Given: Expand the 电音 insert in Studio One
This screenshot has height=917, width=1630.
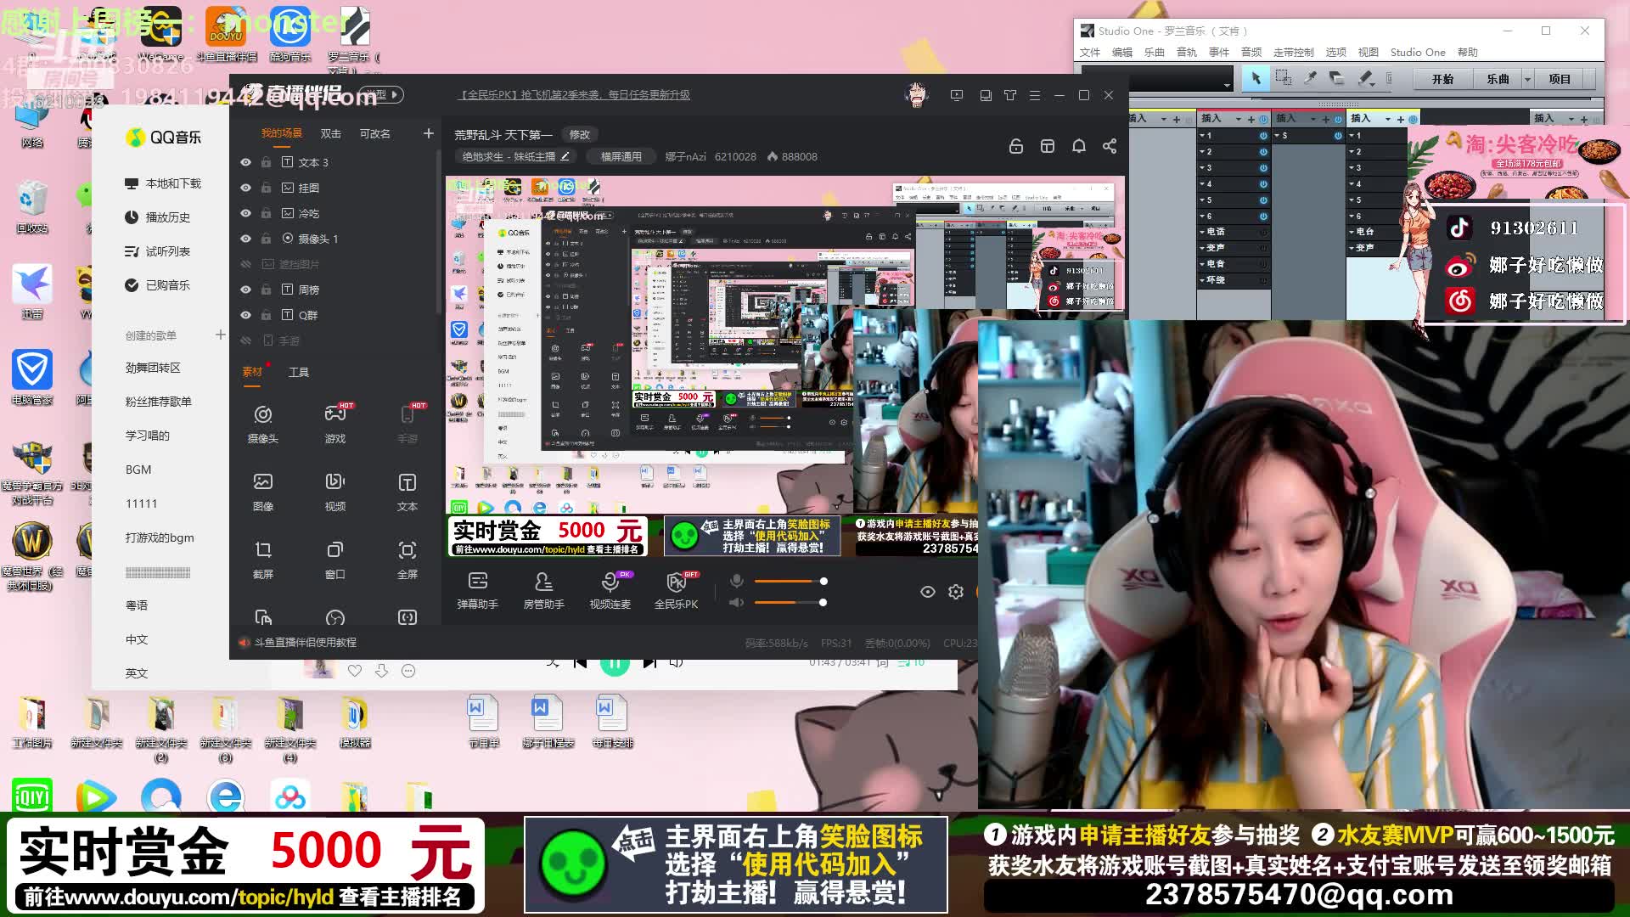Looking at the screenshot, I should (x=1202, y=264).
